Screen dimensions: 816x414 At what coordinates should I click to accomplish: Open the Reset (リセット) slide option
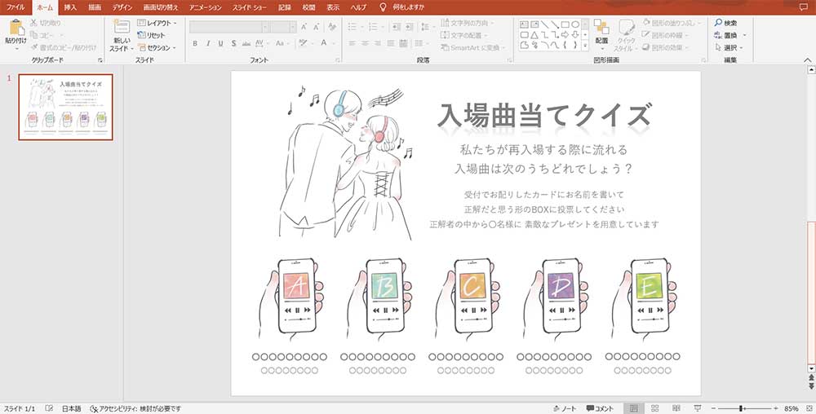pos(151,36)
